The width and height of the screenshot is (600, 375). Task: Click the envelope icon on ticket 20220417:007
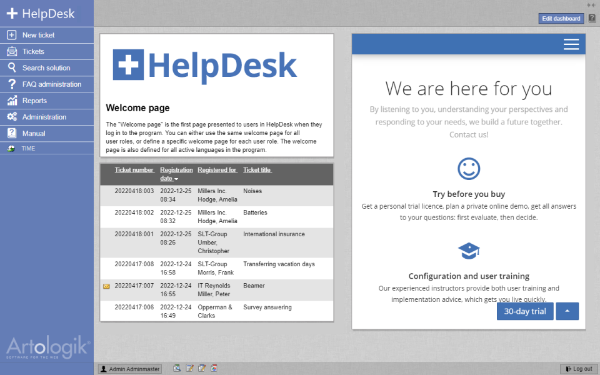(x=106, y=286)
